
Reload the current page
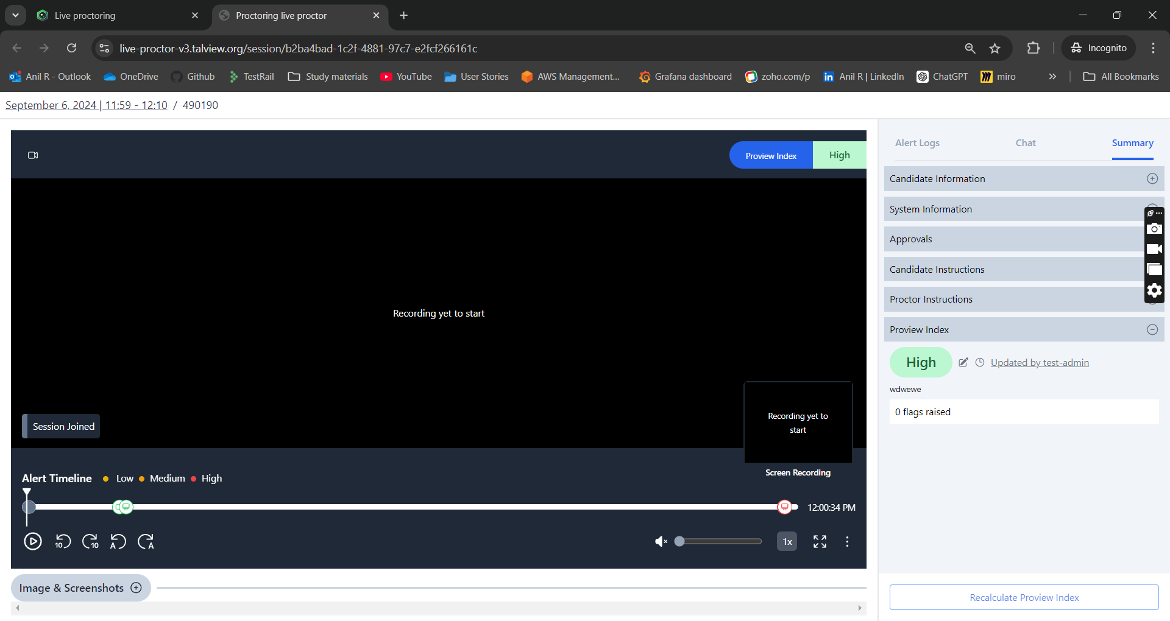click(72, 48)
